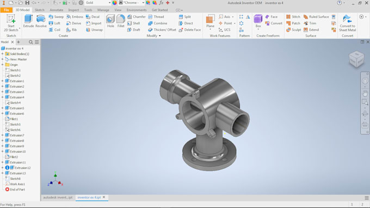Switch to the Inspect ribbon tab

click(x=73, y=10)
